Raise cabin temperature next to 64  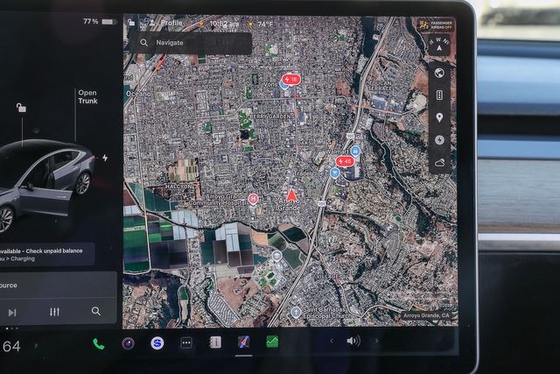click(36, 346)
